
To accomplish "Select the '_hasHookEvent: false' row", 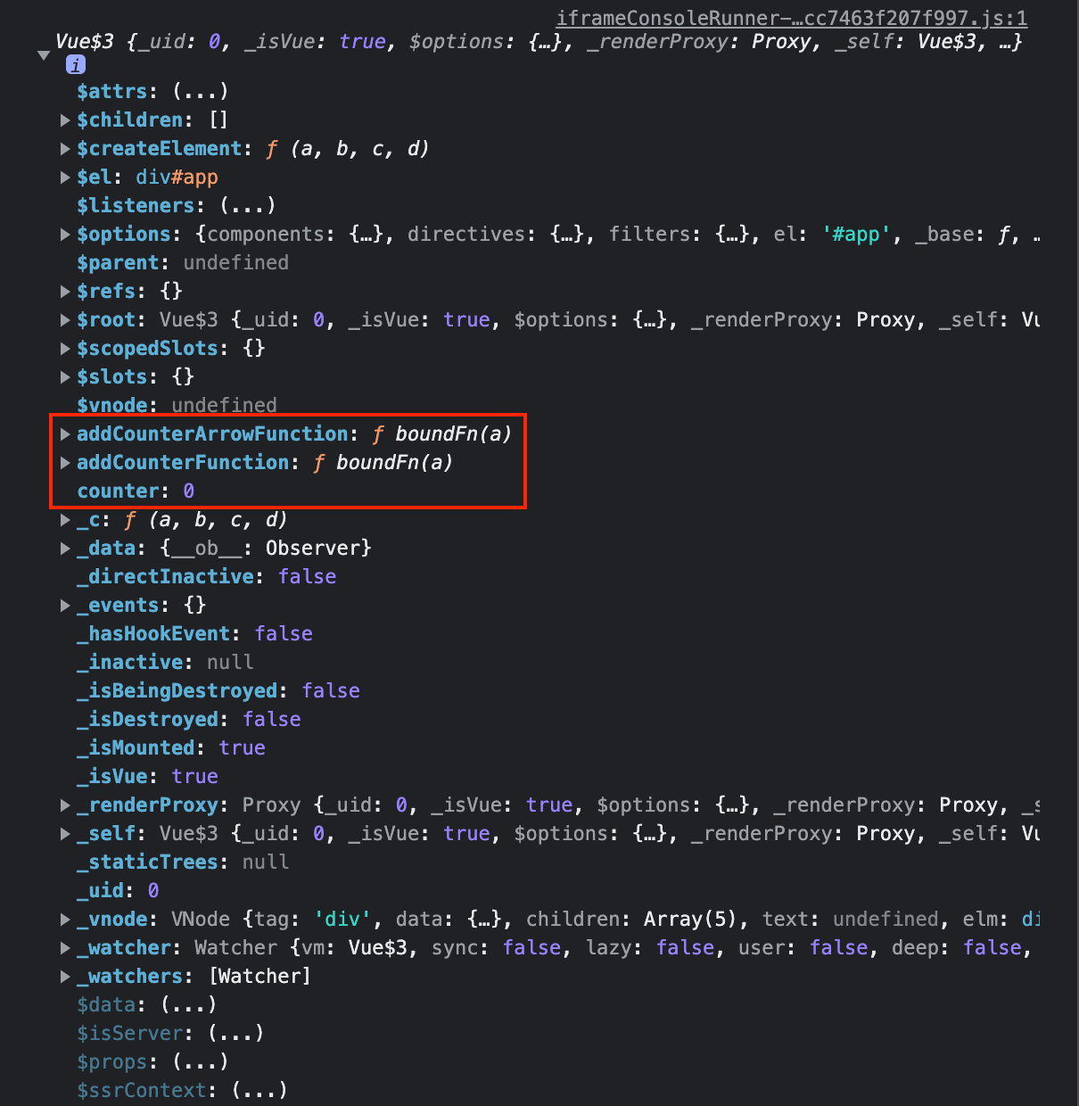I will [194, 633].
